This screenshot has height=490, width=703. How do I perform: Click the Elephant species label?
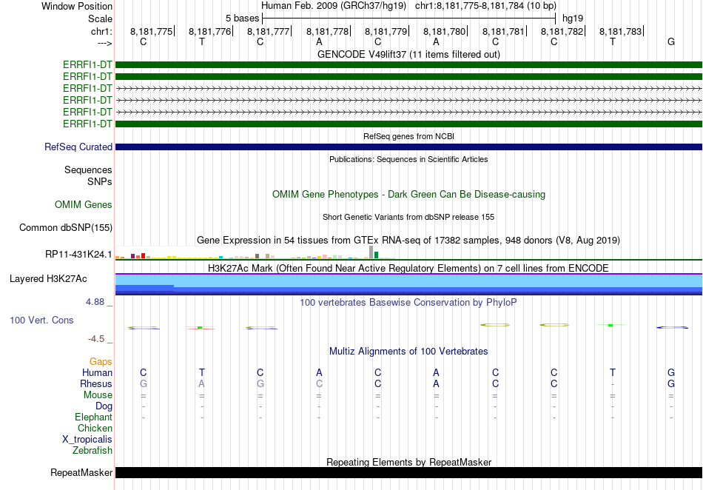[x=94, y=417]
